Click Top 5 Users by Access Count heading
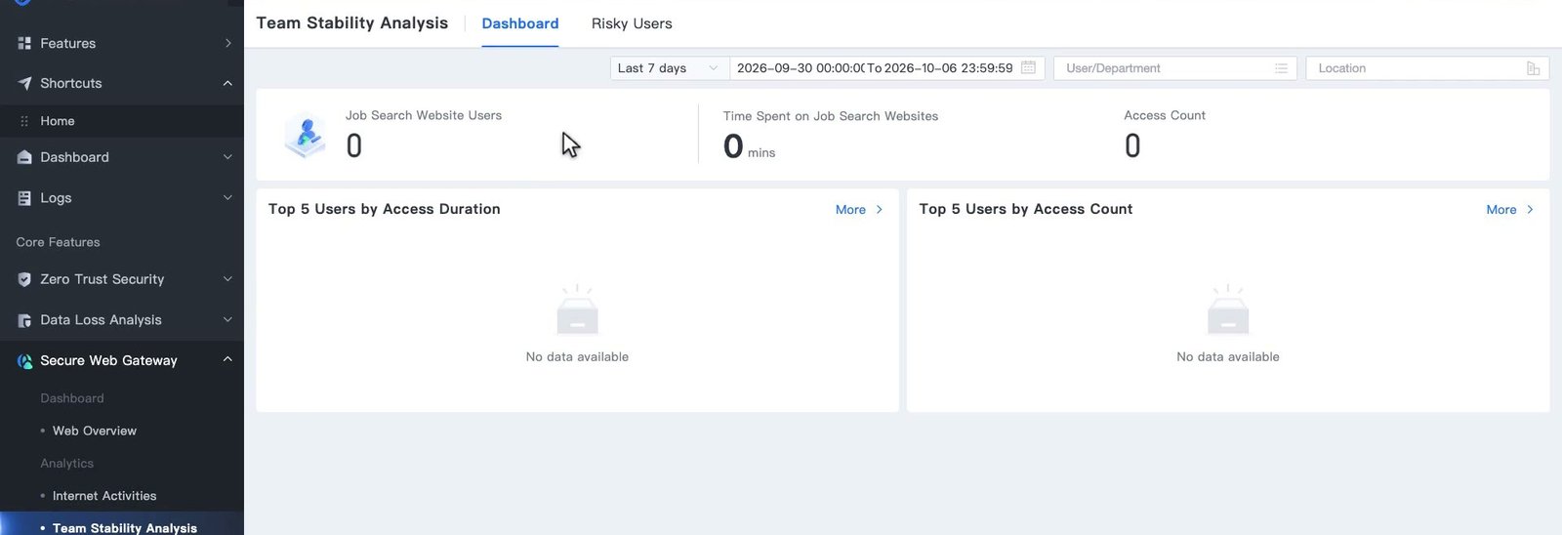The image size is (1562, 535). (x=1026, y=209)
